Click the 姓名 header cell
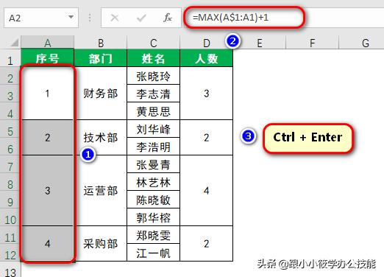This screenshot has width=384, height=277. click(154, 58)
